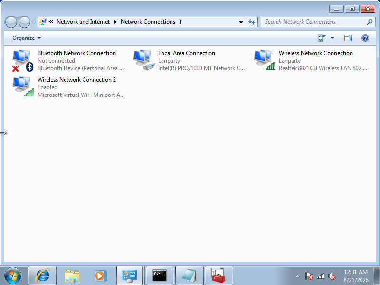The image size is (380, 285).
Task: Open the view options dropdown arrow
Action: point(332,38)
